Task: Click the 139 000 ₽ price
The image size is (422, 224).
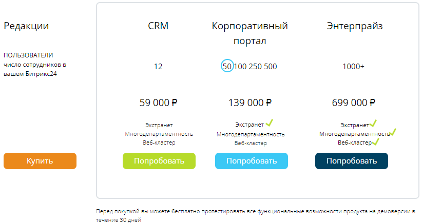Action: coord(250,103)
